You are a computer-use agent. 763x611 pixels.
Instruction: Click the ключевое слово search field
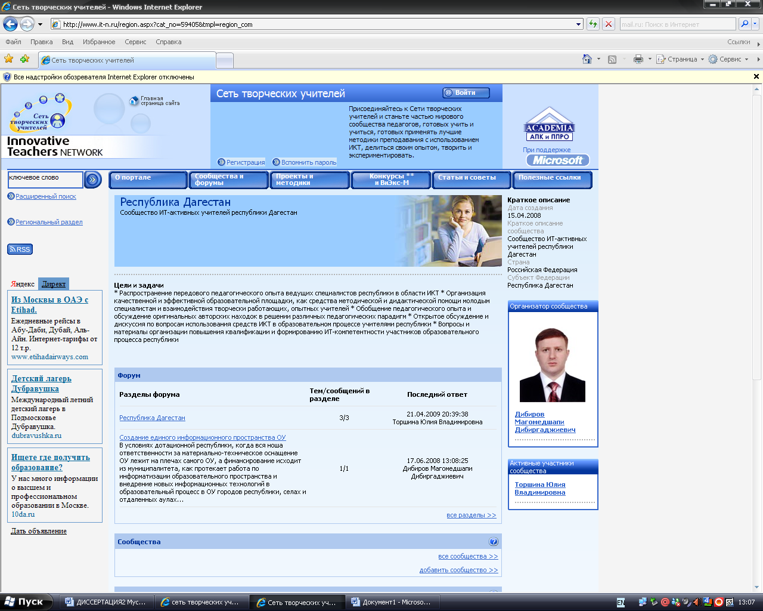tap(45, 178)
